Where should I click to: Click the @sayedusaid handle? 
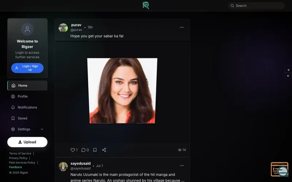(80, 169)
